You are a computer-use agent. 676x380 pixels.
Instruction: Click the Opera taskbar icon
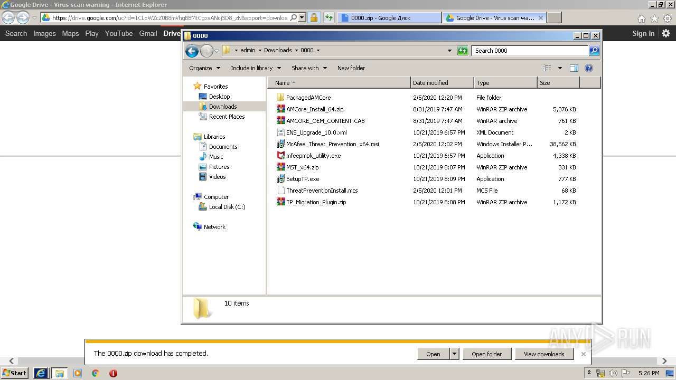(113, 373)
